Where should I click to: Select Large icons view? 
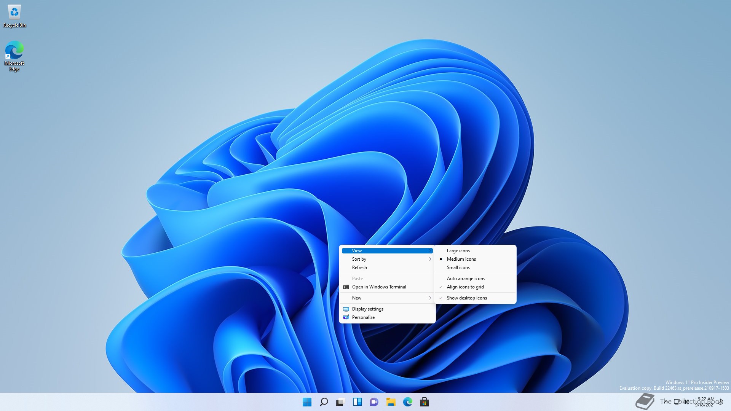475,251
